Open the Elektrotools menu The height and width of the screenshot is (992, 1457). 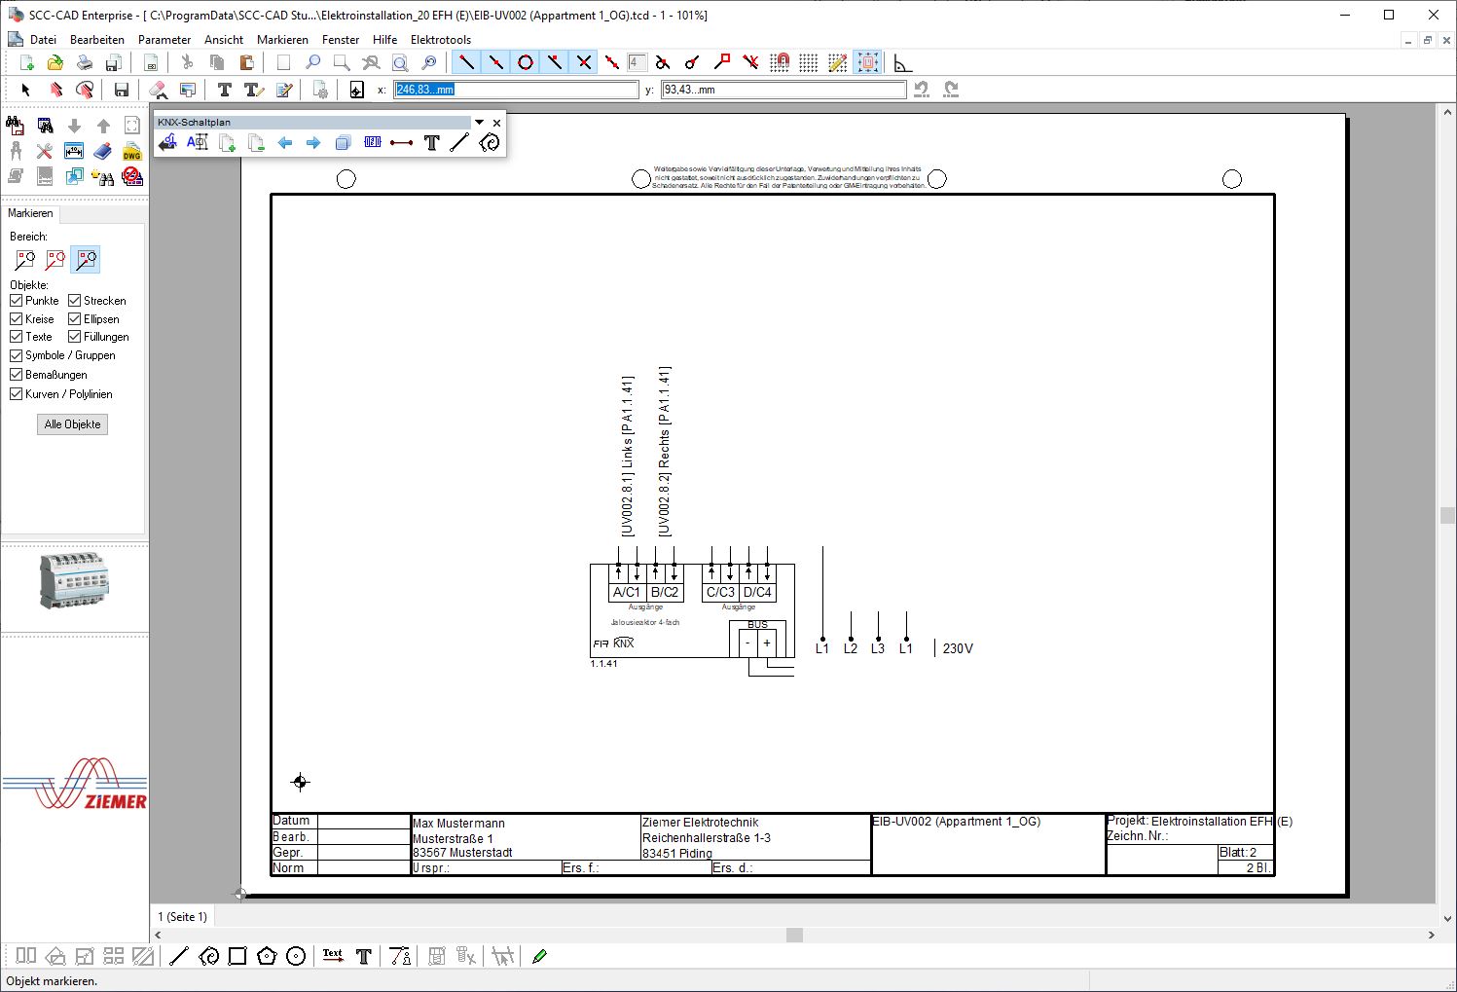click(440, 40)
